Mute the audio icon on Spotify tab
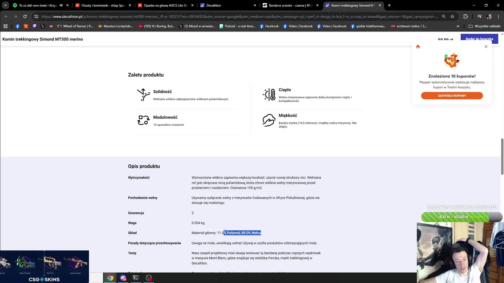This screenshot has width=504, height=283. (61, 6)
